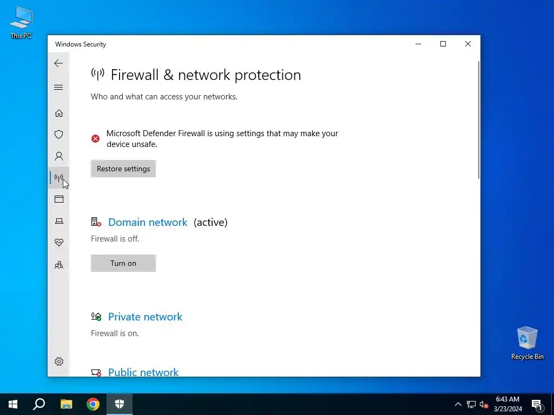Image resolution: width=554 pixels, height=415 pixels.
Task: Minimize the Windows Security window
Action: (x=418, y=44)
